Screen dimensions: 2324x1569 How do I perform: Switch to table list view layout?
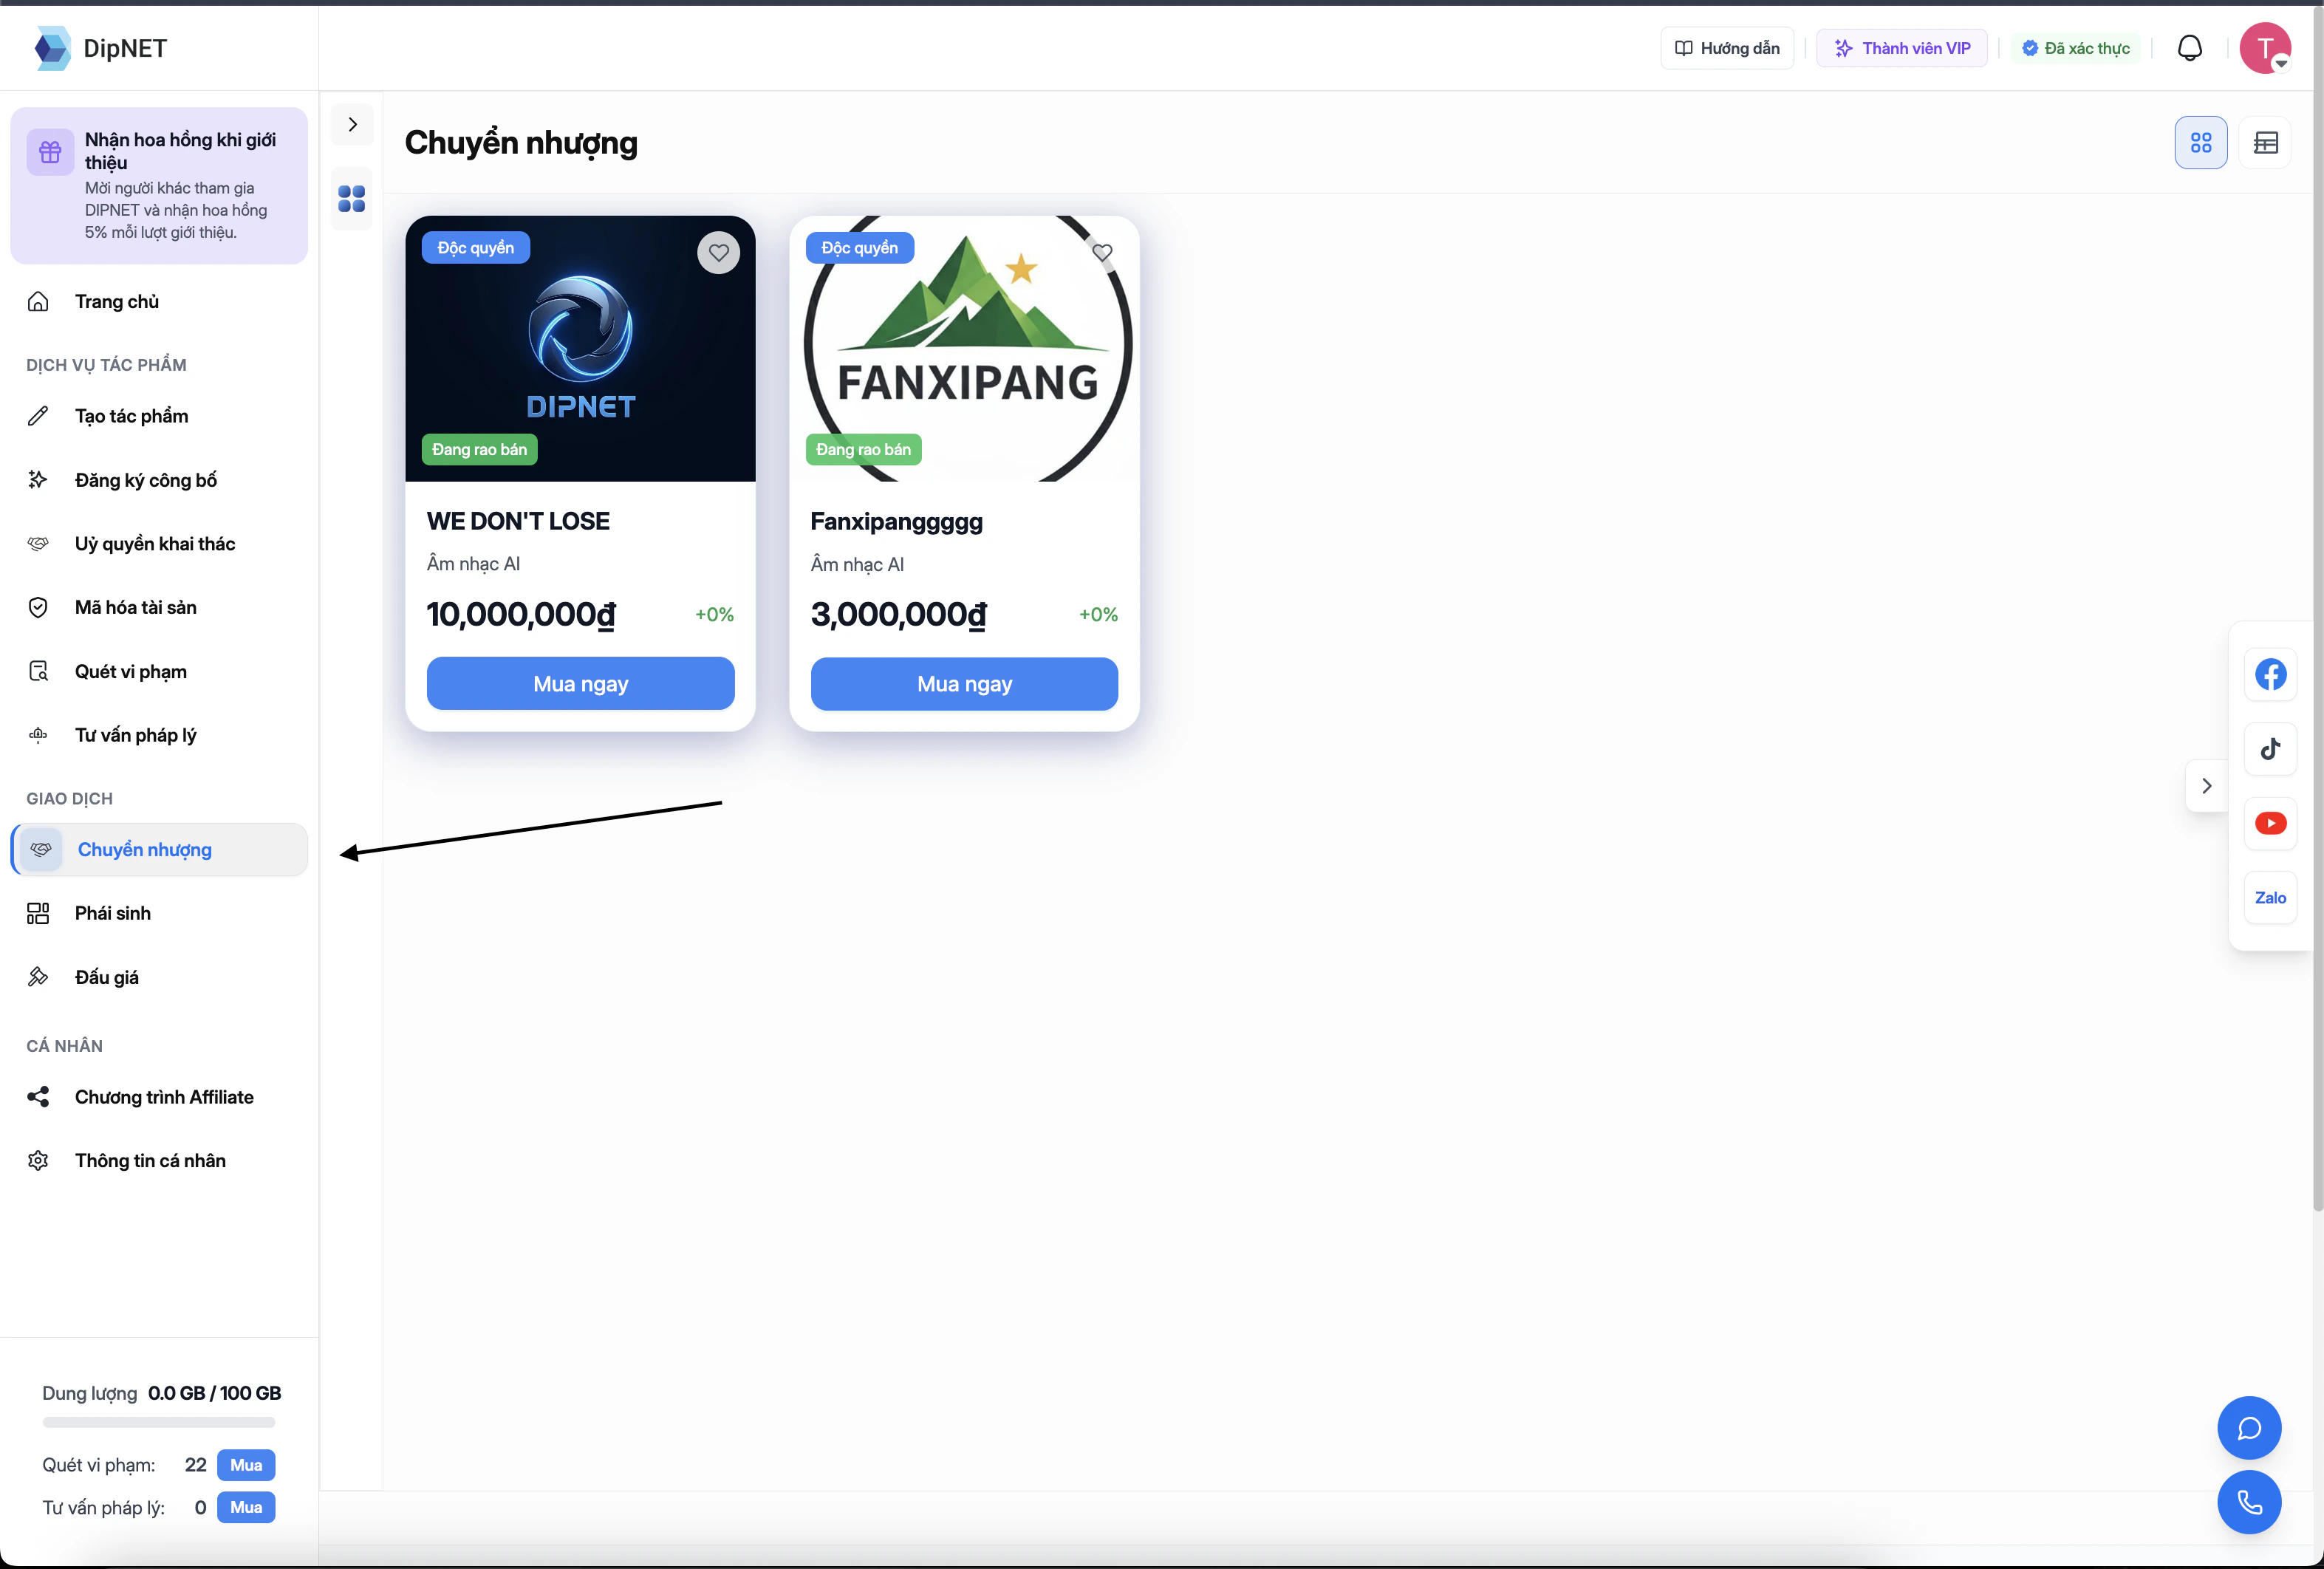tap(2265, 143)
